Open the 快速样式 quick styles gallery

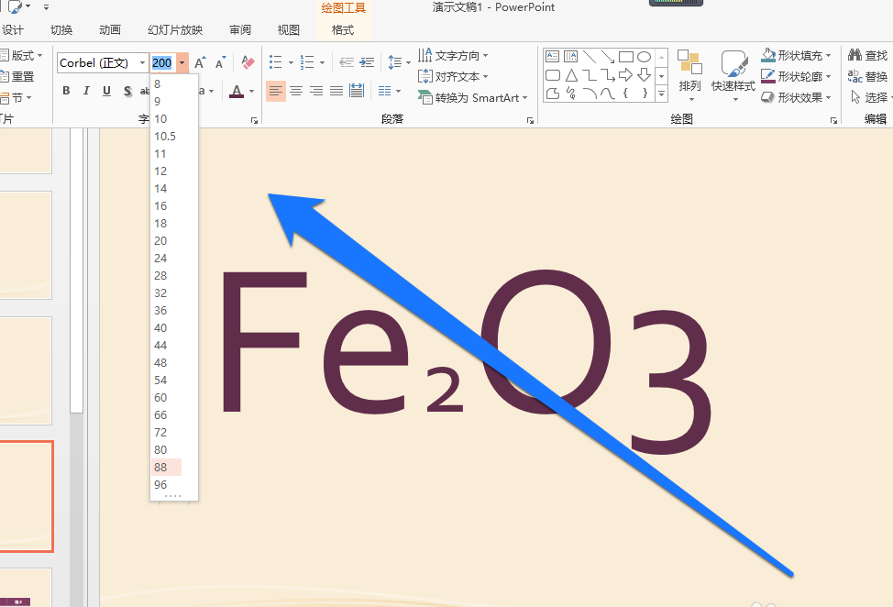click(x=733, y=76)
